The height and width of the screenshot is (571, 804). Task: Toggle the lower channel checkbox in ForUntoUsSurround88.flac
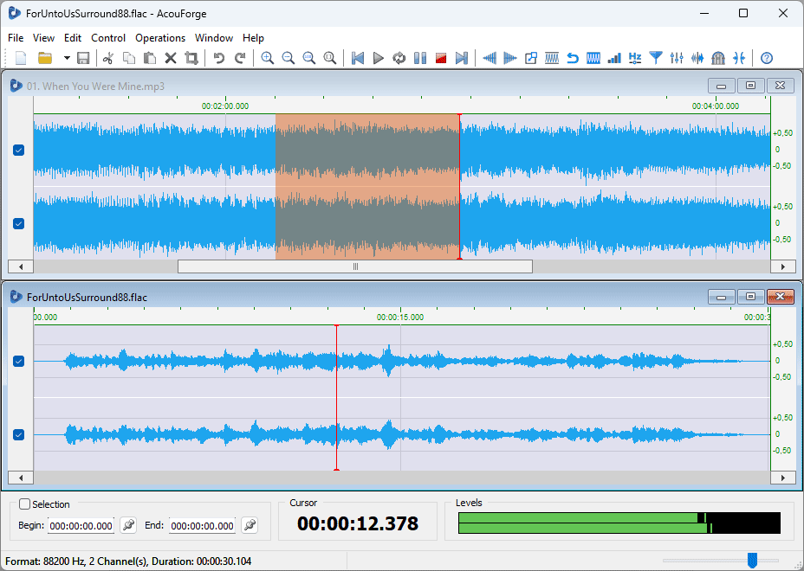(x=18, y=435)
